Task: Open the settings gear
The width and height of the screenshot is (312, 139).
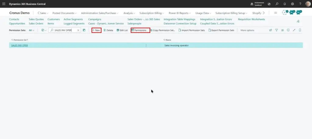Action: (x=292, y=4)
